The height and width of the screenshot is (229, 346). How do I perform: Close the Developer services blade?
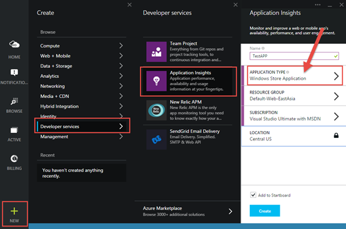(235, 4)
